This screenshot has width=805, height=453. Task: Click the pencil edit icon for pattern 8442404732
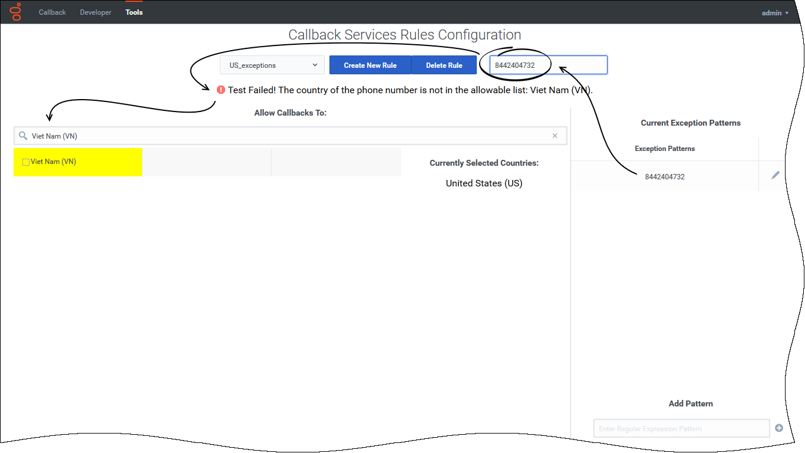(x=775, y=175)
